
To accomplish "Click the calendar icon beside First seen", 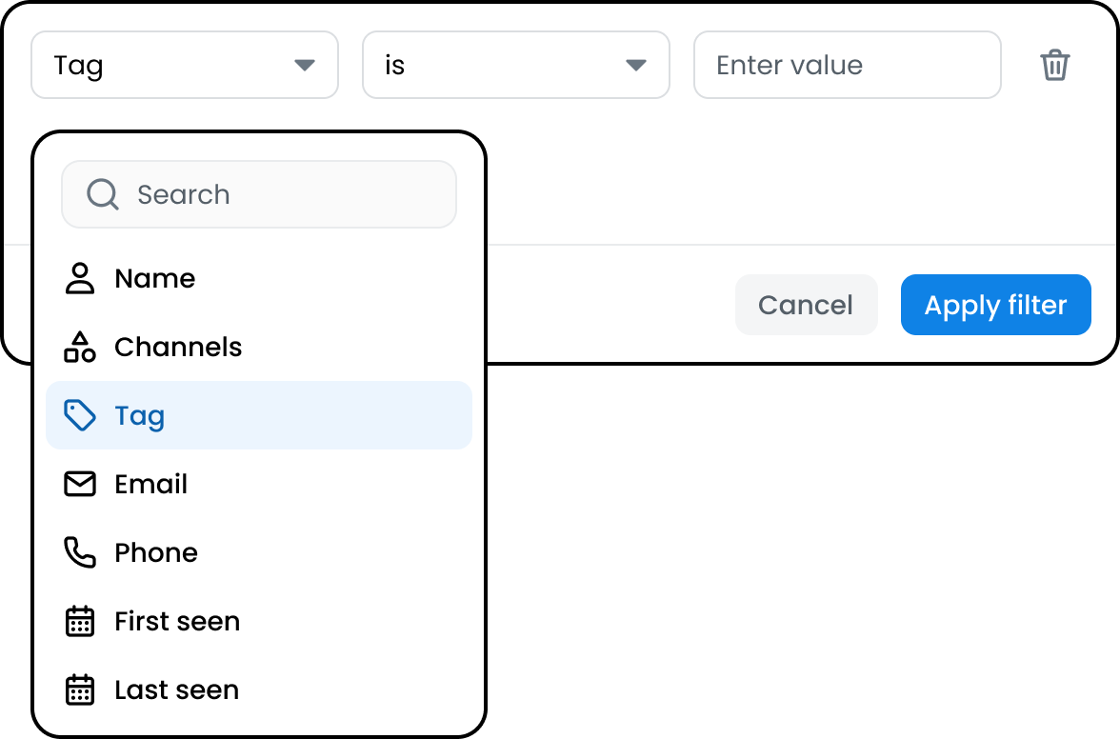I will tap(80, 621).
